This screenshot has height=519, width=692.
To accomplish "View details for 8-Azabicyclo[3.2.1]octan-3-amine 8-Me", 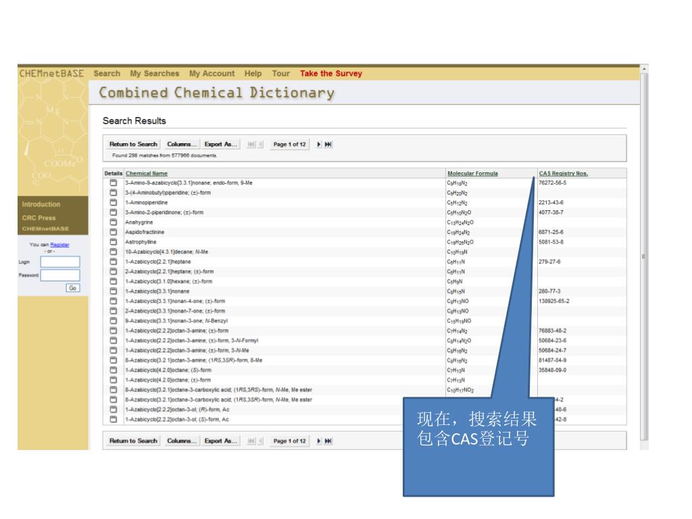I will 114,360.
